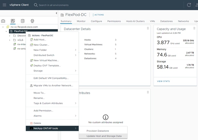Image resolution: width=198 pixels, height=140 pixels.
Task: Click the VIEW STATS link
Action: click(x=163, y=81)
